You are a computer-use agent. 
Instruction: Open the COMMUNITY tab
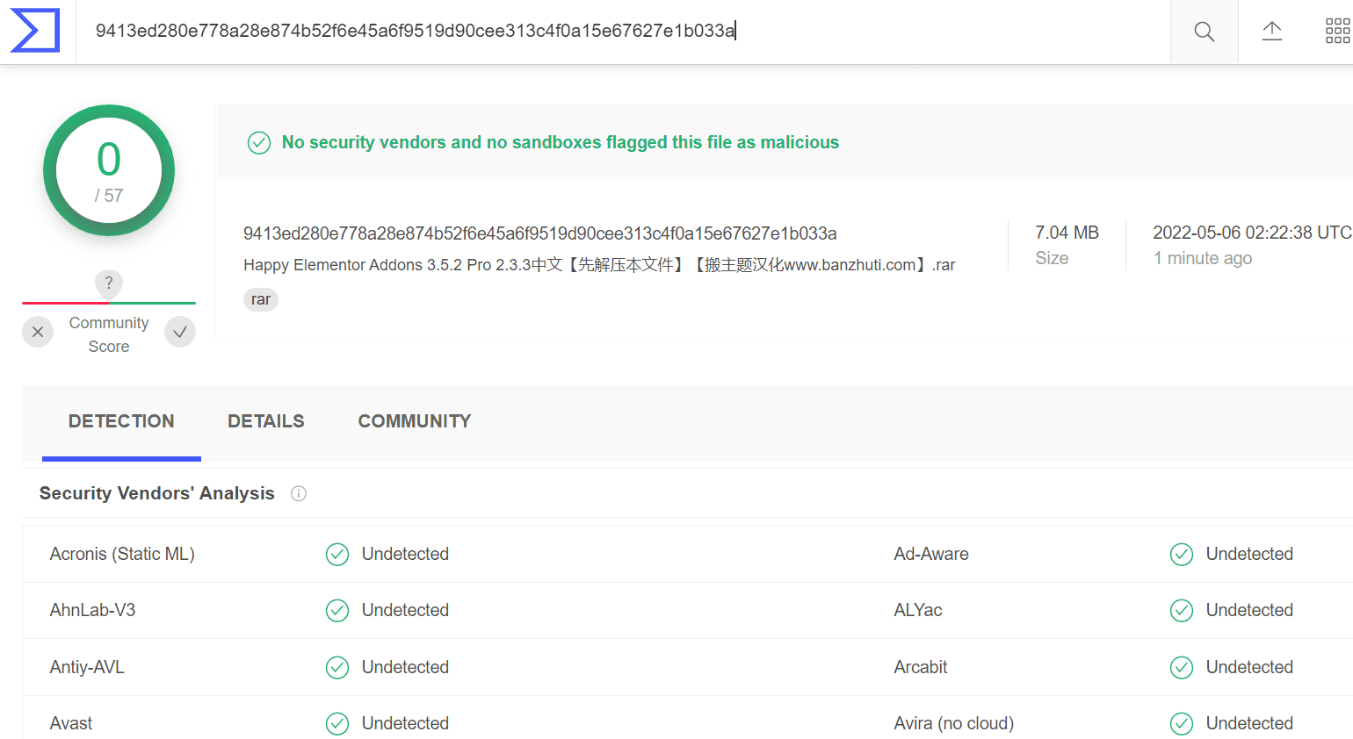coord(415,421)
